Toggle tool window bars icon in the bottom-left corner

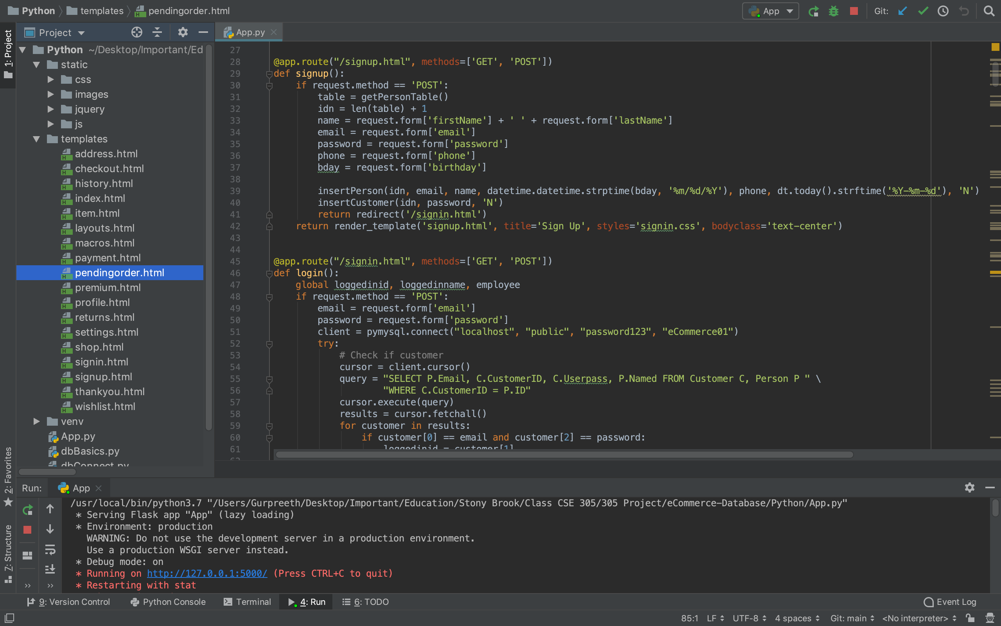click(x=9, y=618)
